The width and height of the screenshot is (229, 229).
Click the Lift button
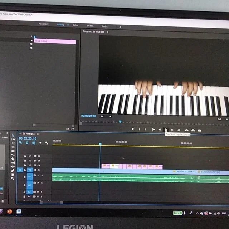point(186,130)
